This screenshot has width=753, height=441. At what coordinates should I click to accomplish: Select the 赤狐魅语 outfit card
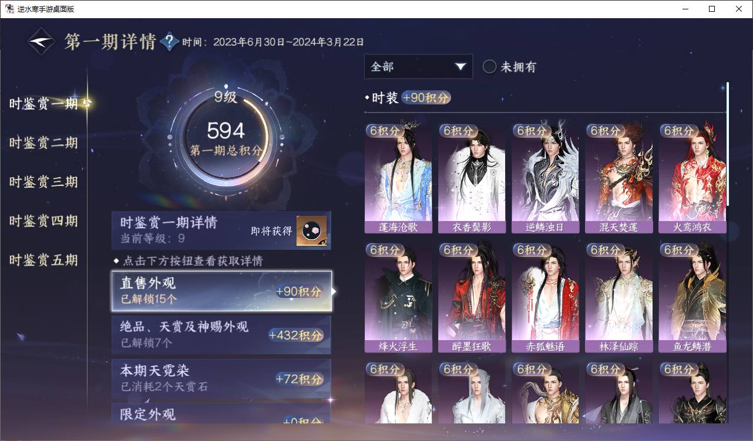click(x=545, y=298)
